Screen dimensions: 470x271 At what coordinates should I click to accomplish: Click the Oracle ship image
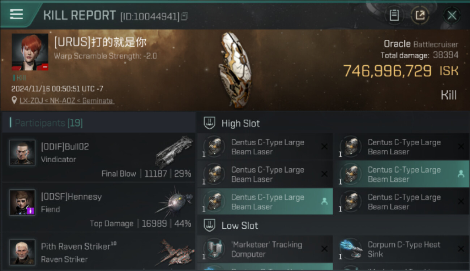pyautogui.click(x=235, y=70)
